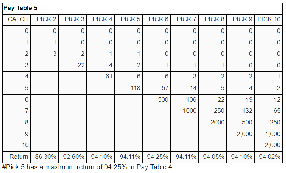Select the 2,000 payout in the catch 10 row
The width and height of the screenshot is (286, 173).
click(273, 145)
